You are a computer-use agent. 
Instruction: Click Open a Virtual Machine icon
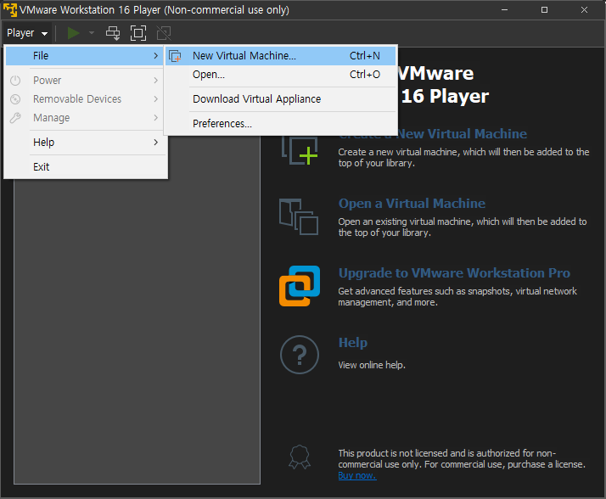(x=299, y=217)
